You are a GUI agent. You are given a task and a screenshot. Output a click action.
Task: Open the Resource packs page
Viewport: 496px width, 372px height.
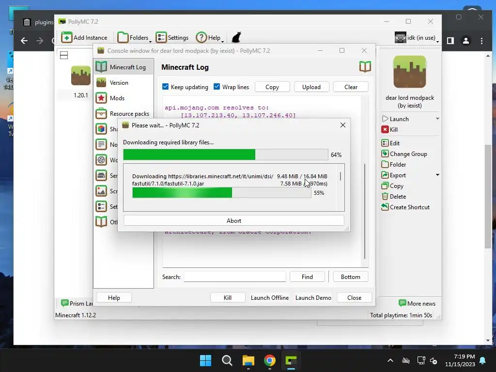[124, 113]
